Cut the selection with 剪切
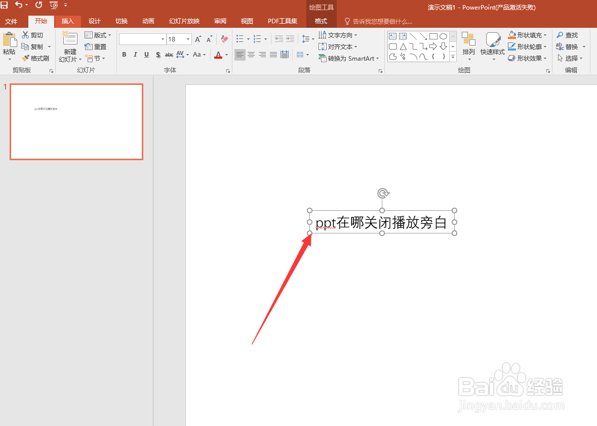This screenshot has height=426, width=597. (x=32, y=35)
